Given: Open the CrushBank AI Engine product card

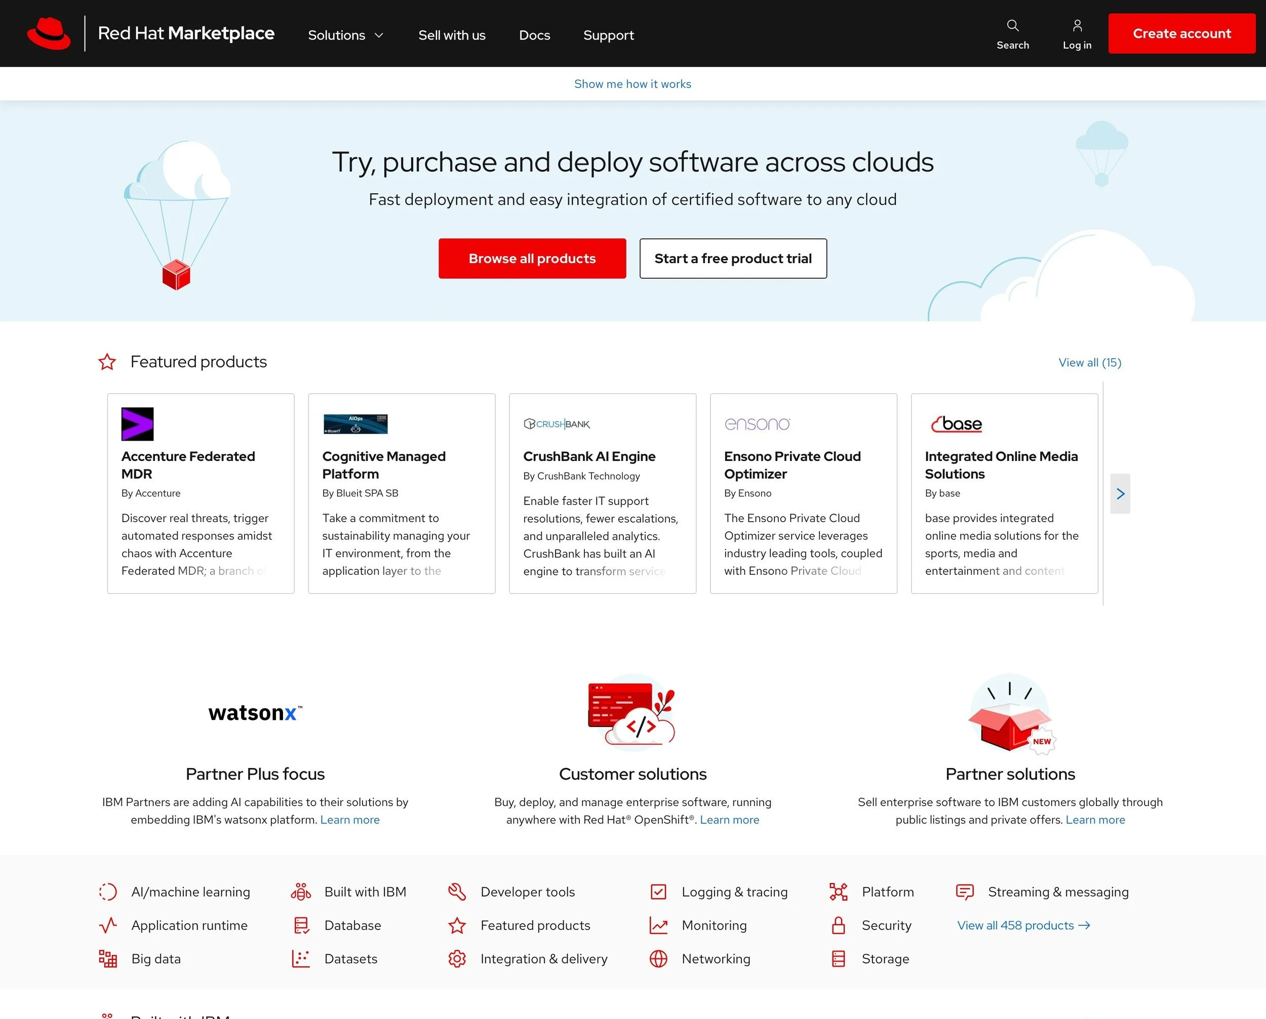Looking at the screenshot, I should pyautogui.click(x=602, y=493).
